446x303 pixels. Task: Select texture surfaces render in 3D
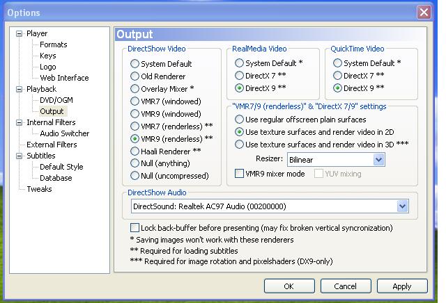coord(239,145)
